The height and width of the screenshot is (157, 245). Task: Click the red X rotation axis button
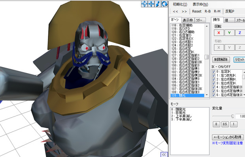click(x=219, y=33)
